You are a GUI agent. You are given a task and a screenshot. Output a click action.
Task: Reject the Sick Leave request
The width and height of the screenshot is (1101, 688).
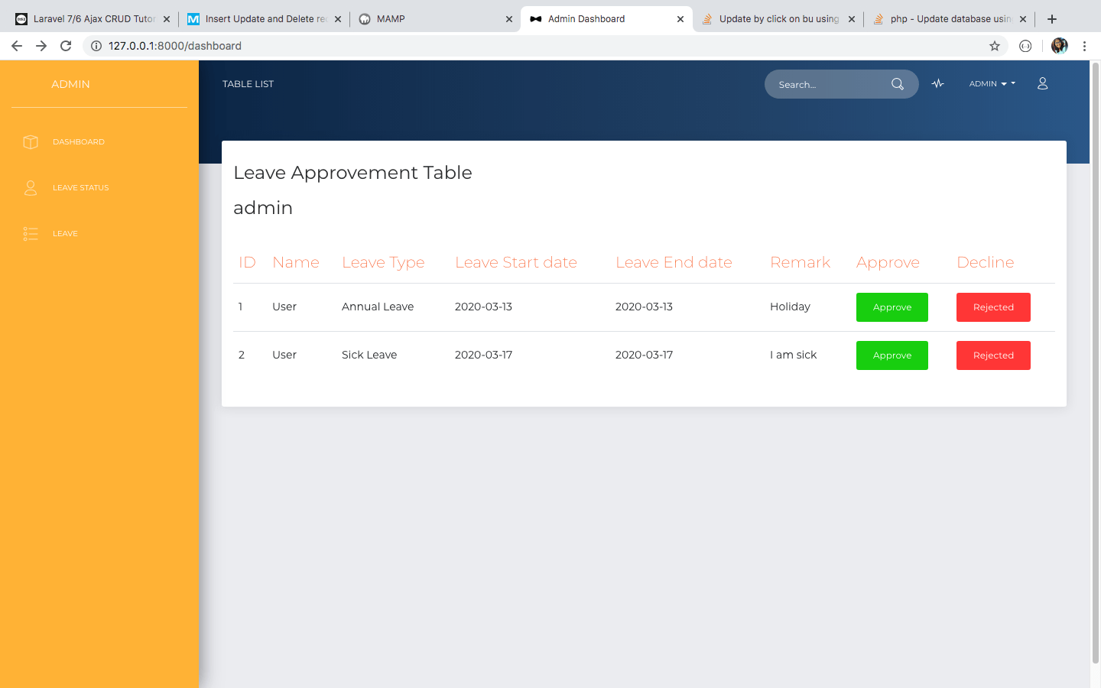[993, 355]
